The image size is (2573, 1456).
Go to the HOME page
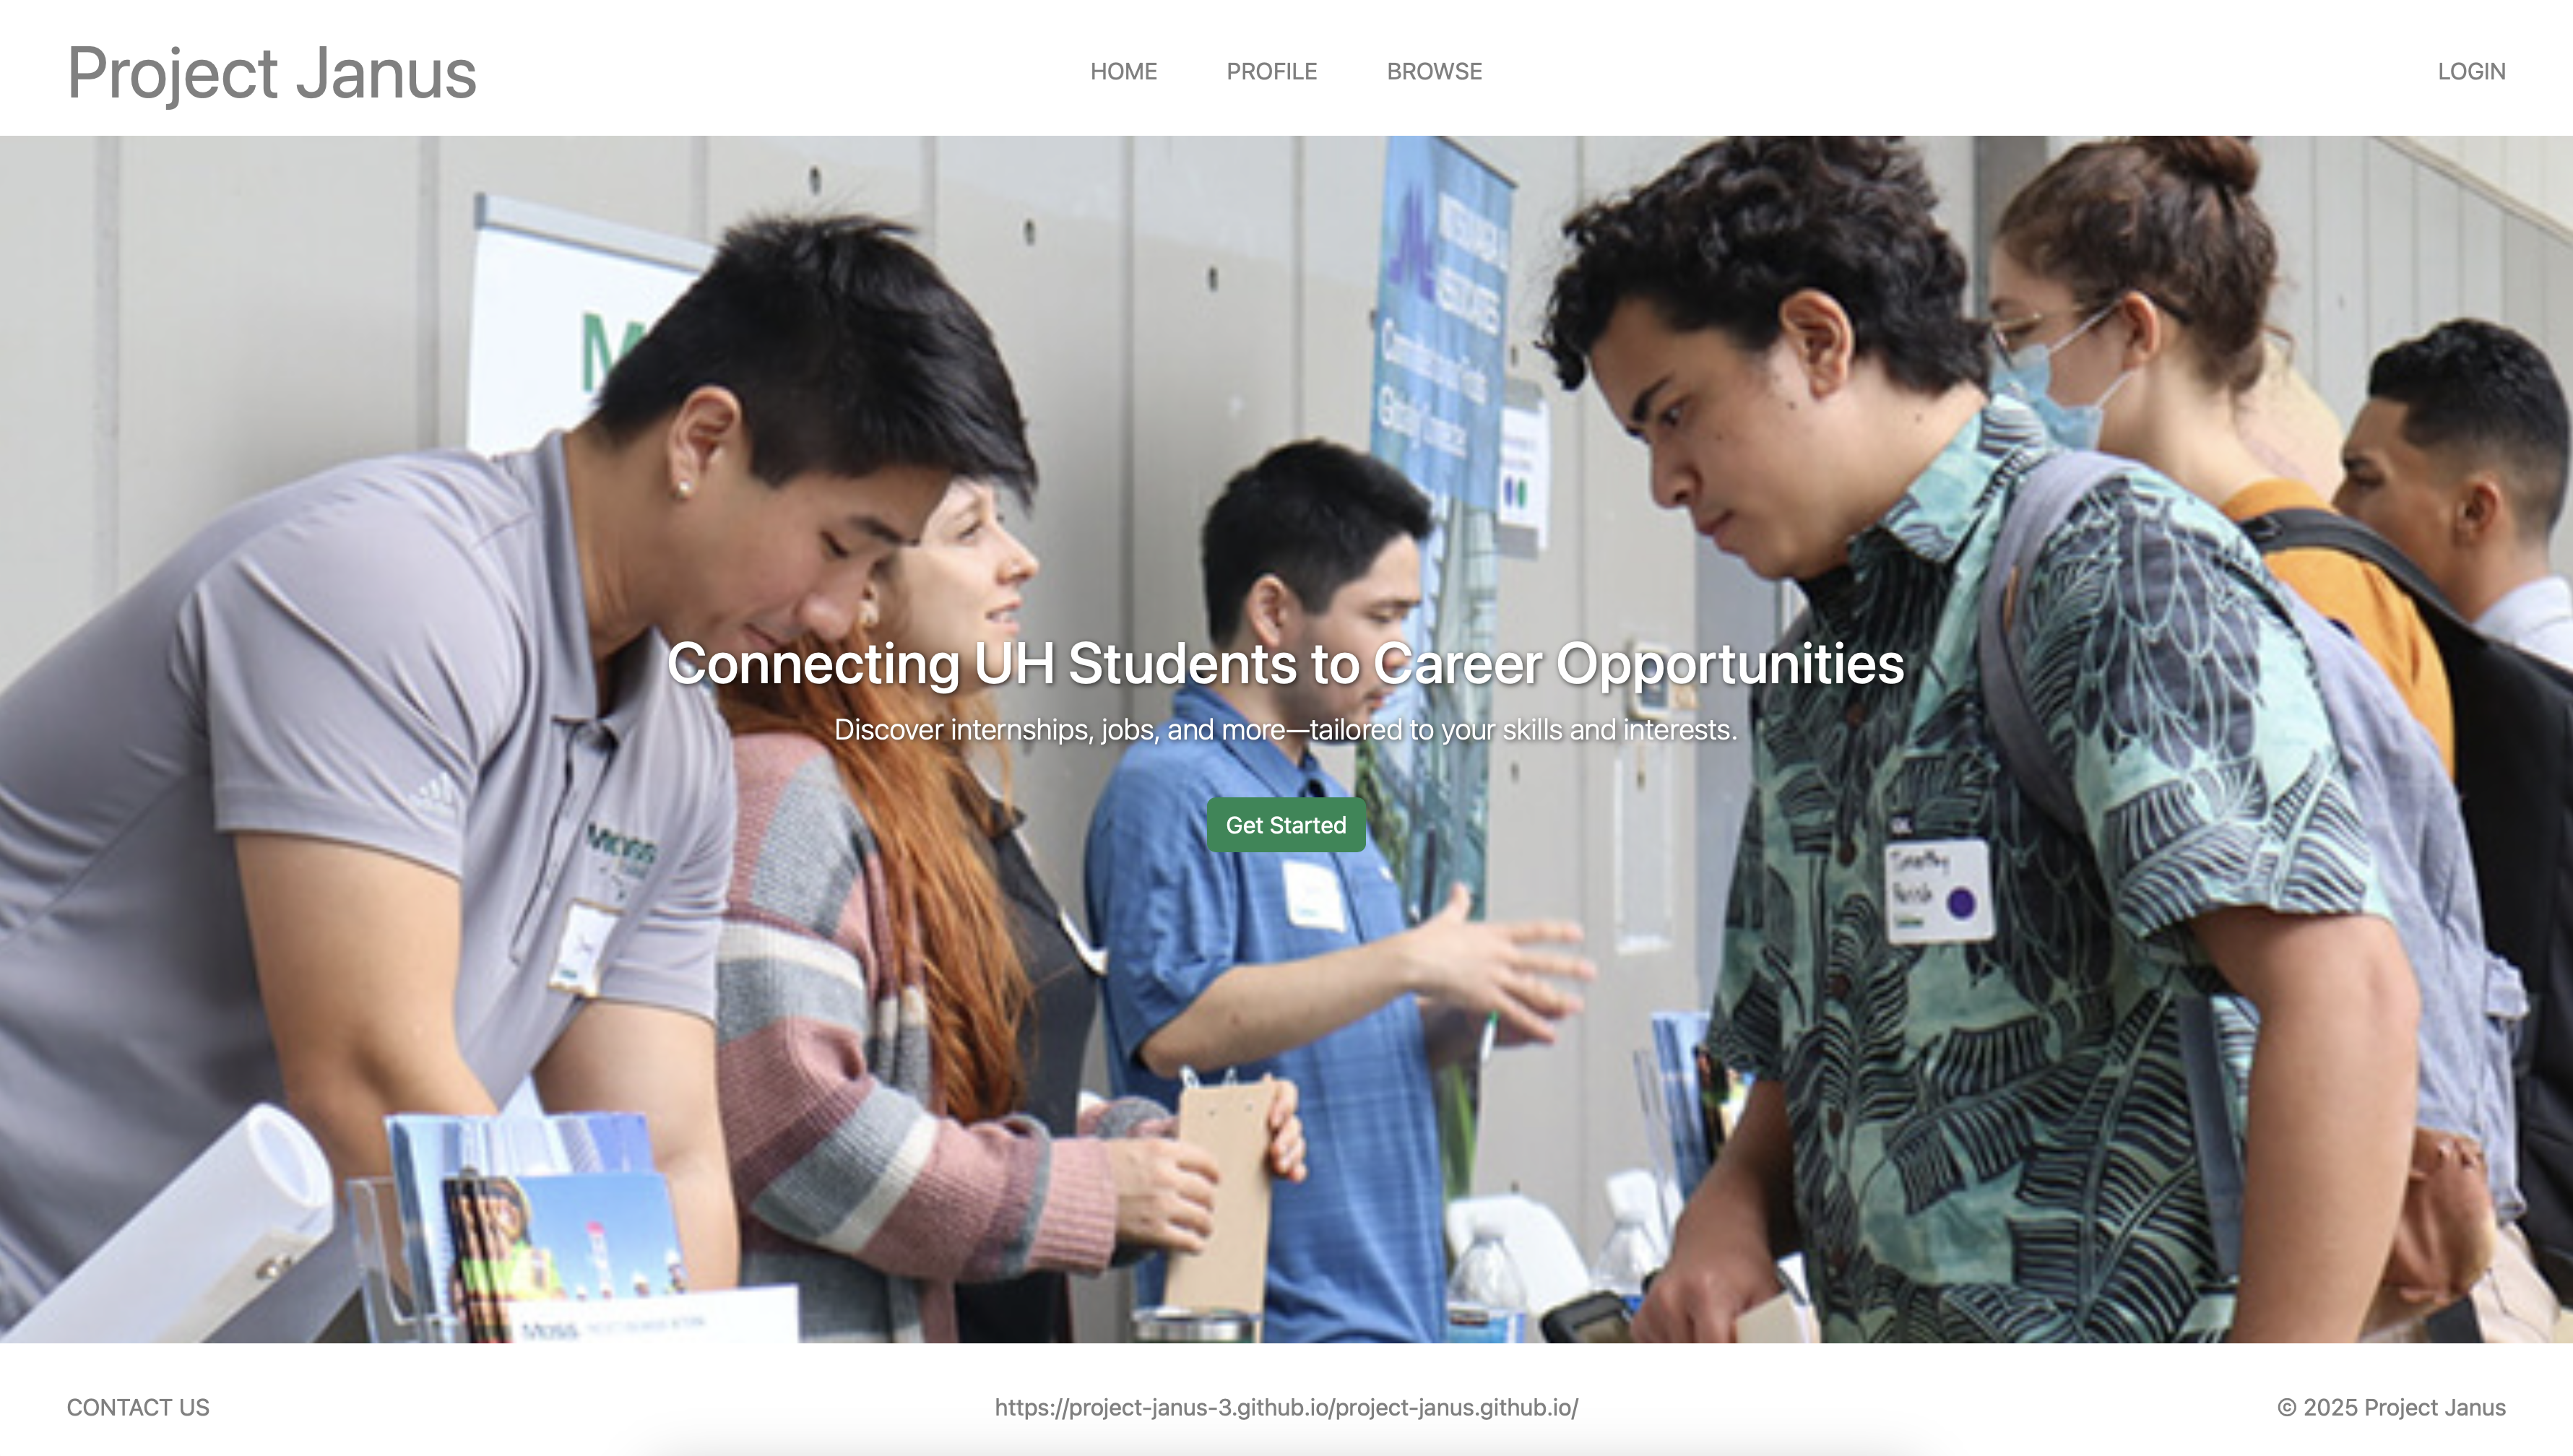click(1123, 72)
